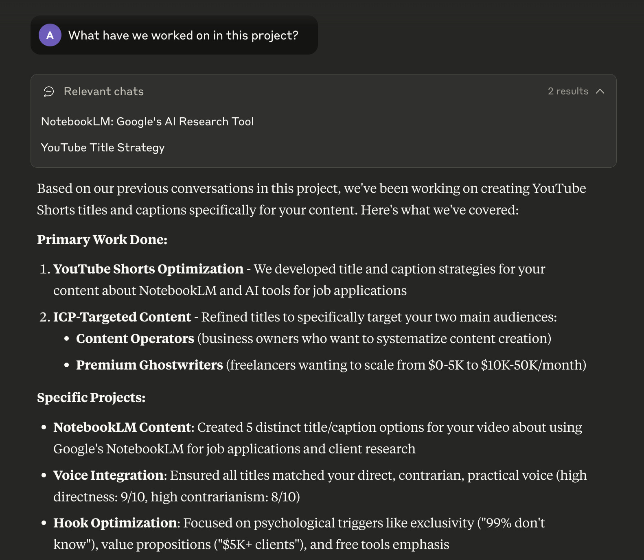
Task: Click the purple user avatar 'A'
Action: tap(50, 35)
